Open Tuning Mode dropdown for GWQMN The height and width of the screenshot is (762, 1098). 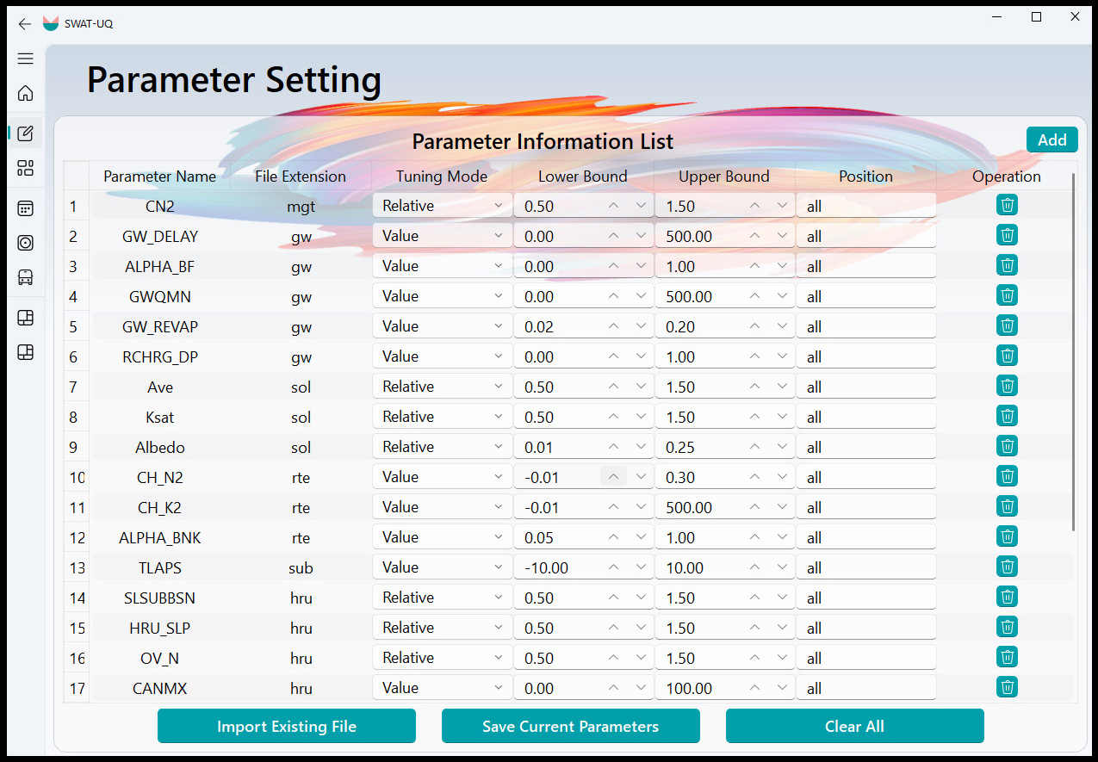(442, 296)
